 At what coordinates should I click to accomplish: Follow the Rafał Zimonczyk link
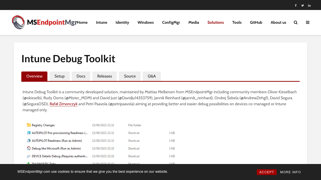[x=63, y=104]
